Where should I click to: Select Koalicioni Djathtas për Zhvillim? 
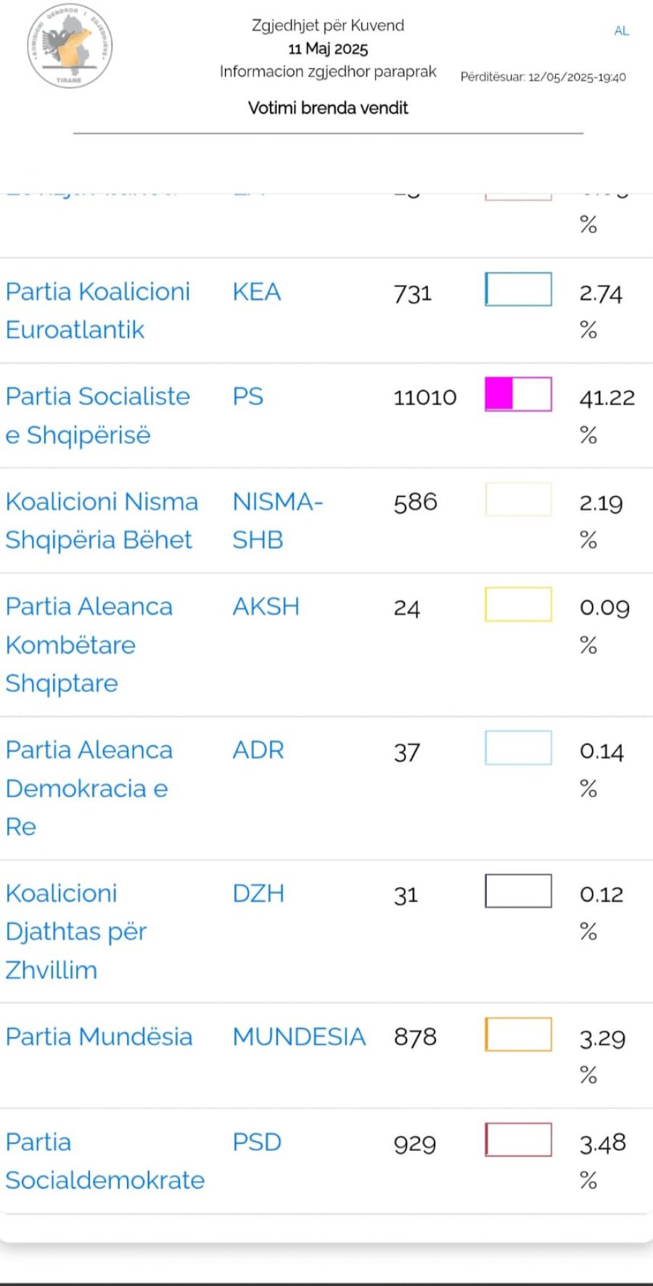tap(75, 931)
